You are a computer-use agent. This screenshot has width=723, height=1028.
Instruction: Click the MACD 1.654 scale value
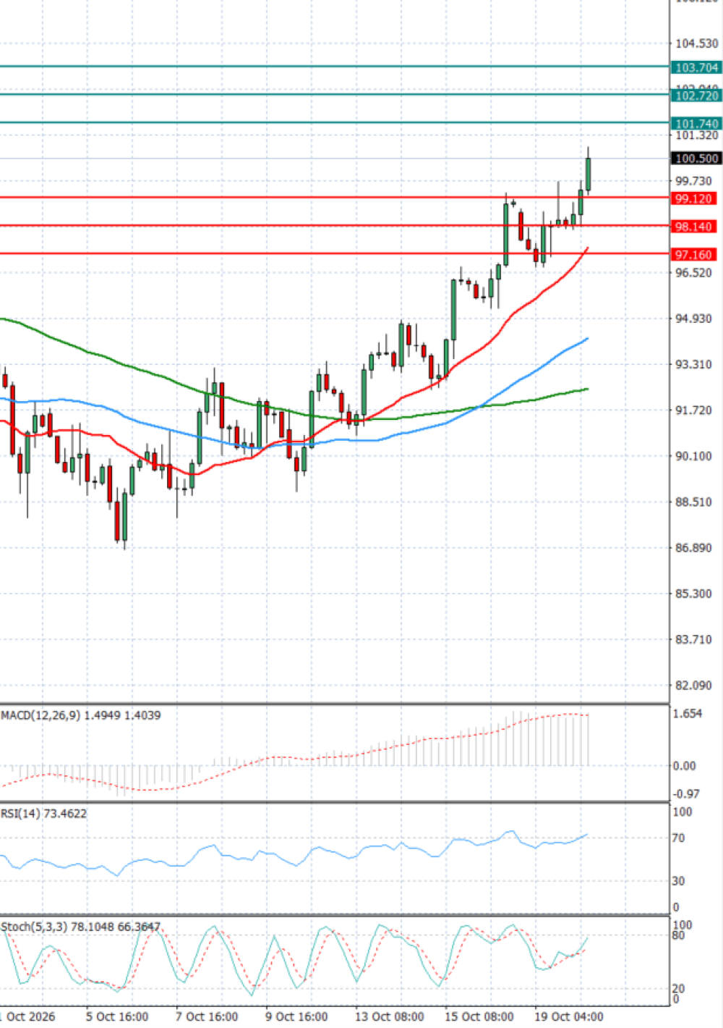point(687,714)
